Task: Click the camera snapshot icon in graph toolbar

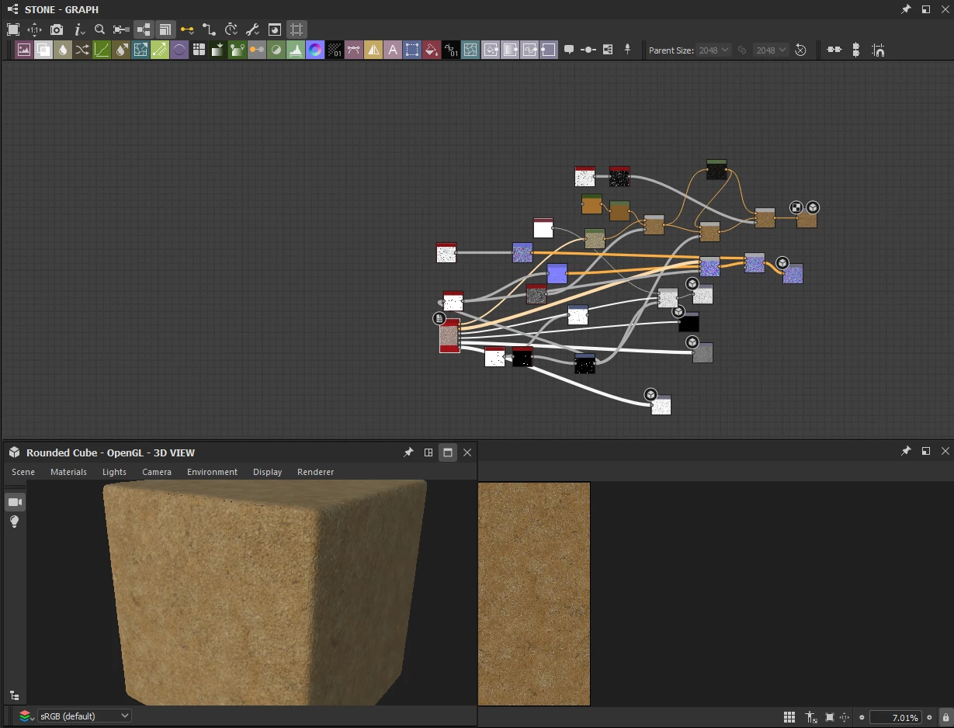Action: click(x=57, y=29)
